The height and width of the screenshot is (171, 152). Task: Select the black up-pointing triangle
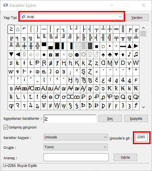pyautogui.click(x=130, y=46)
